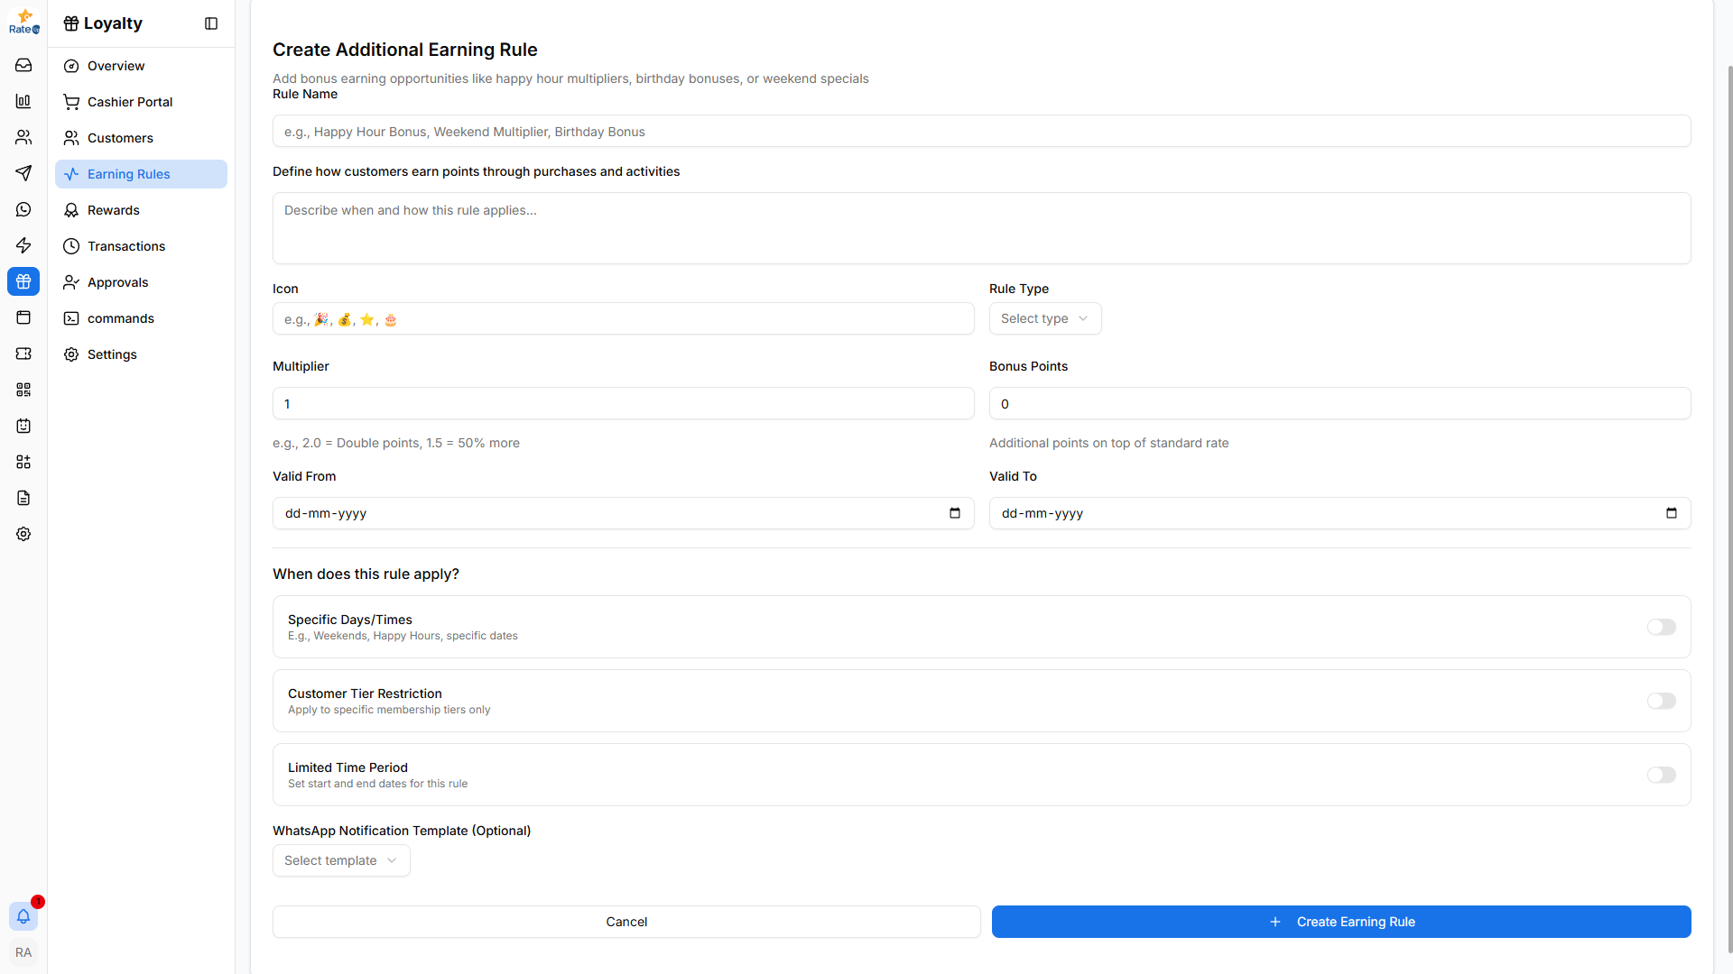This screenshot has height=974, width=1733.
Task: Open the Select template dropdown
Action: click(x=340, y=860)
